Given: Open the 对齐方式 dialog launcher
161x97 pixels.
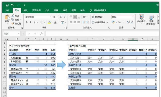Looking at the screenshot, I should (x=109, y=28).
